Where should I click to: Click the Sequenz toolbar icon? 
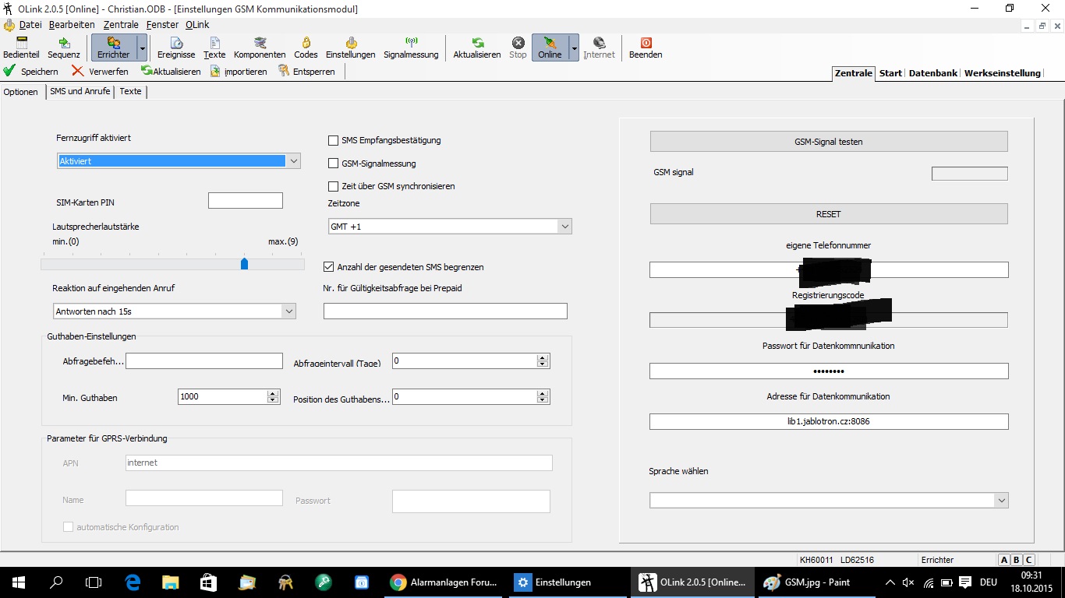pyautogui.click(x=63, y=47)
